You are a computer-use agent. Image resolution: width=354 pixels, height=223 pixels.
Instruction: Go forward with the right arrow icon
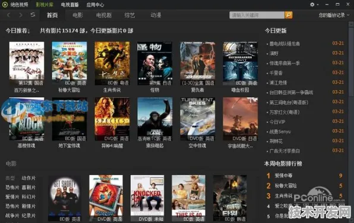click(21, 15)
